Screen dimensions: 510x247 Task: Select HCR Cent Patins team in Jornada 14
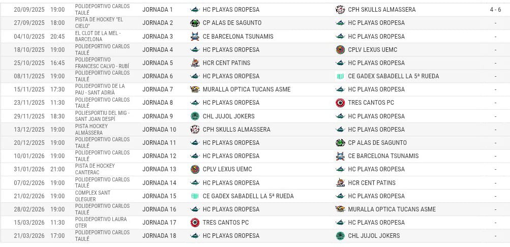tap(372, 182)
